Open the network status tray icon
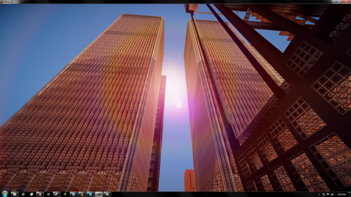Screen dimensions: 351x197 324,195
